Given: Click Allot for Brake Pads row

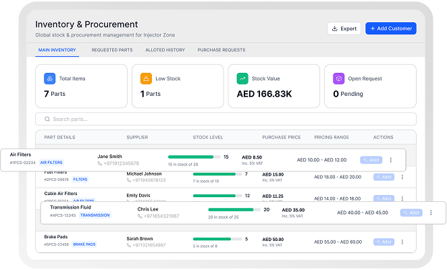Looking at the screenshot, I should click(x=384, y=242).
